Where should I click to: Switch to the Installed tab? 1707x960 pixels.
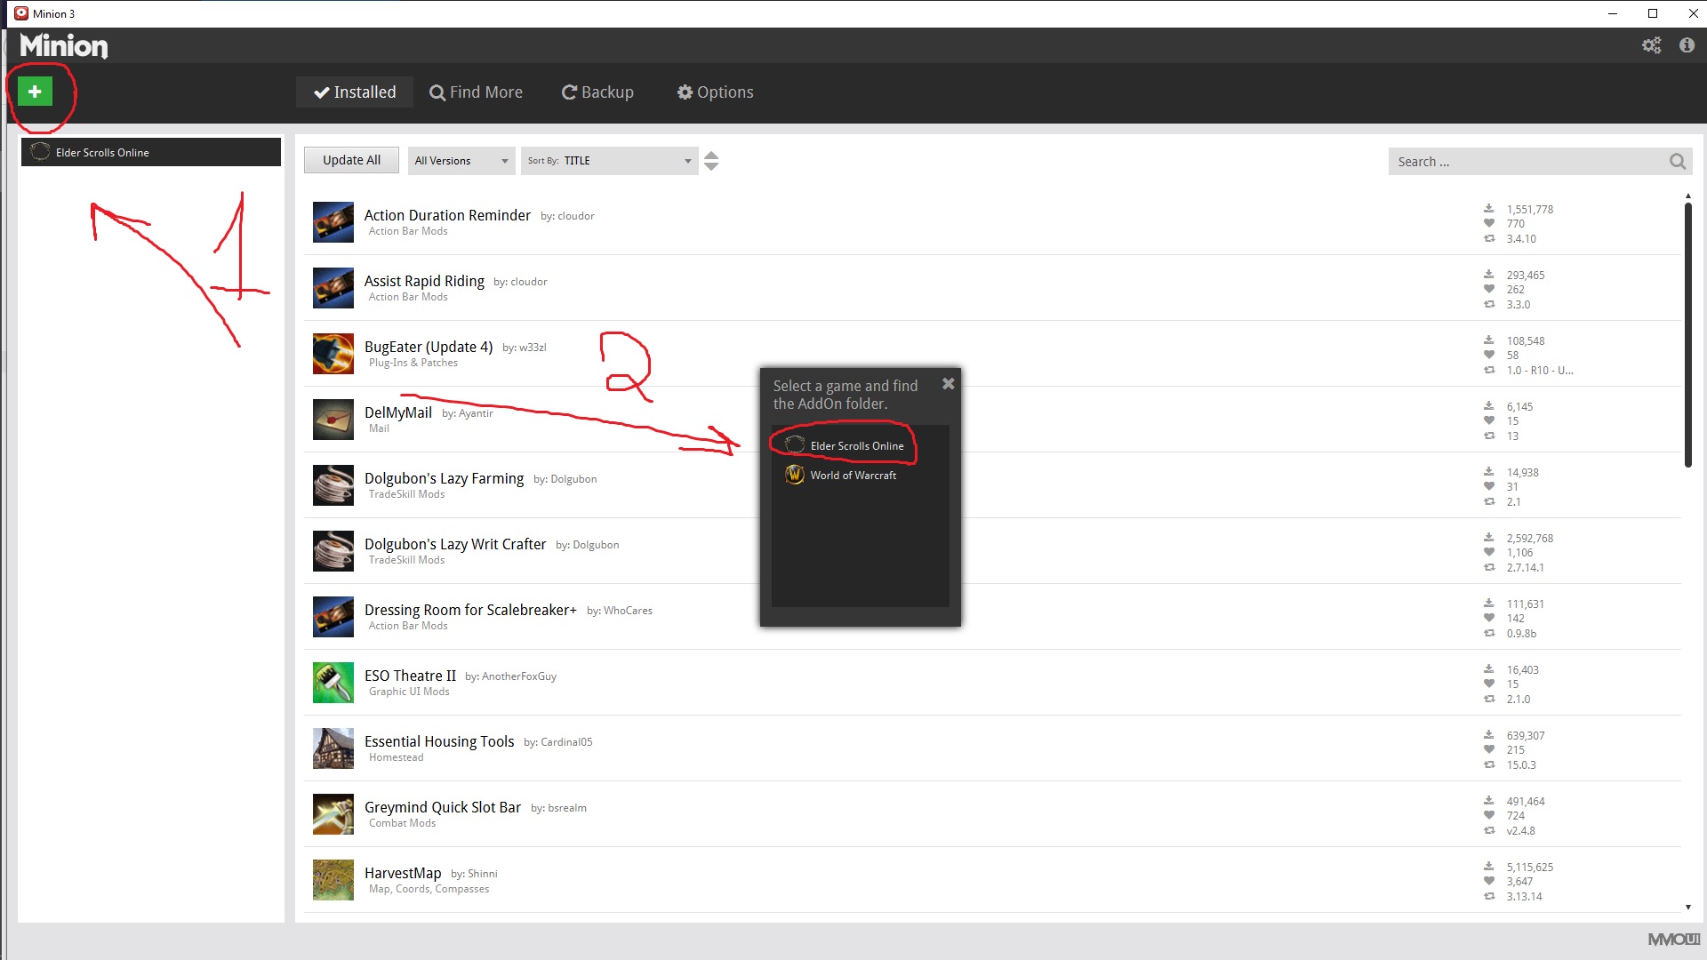point(355,92)
